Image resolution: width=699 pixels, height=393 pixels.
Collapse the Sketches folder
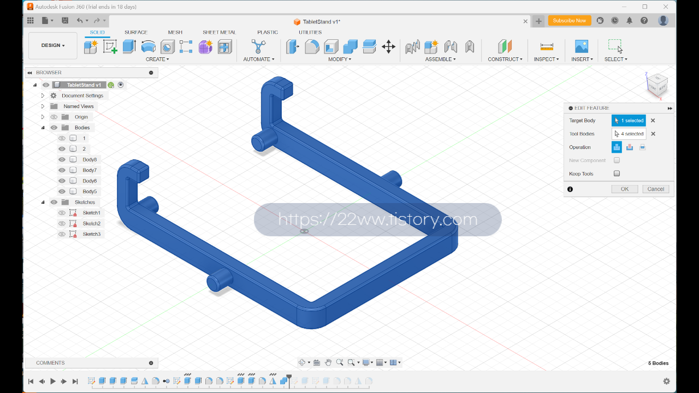pos(43,202)
